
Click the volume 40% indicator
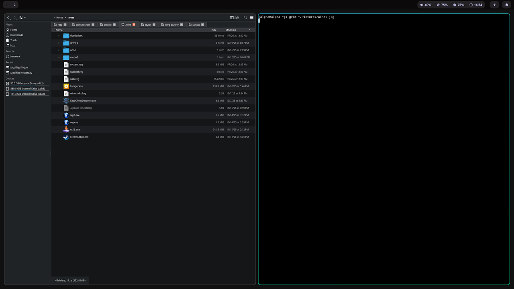pyautogui.click(x=425, y=5)
